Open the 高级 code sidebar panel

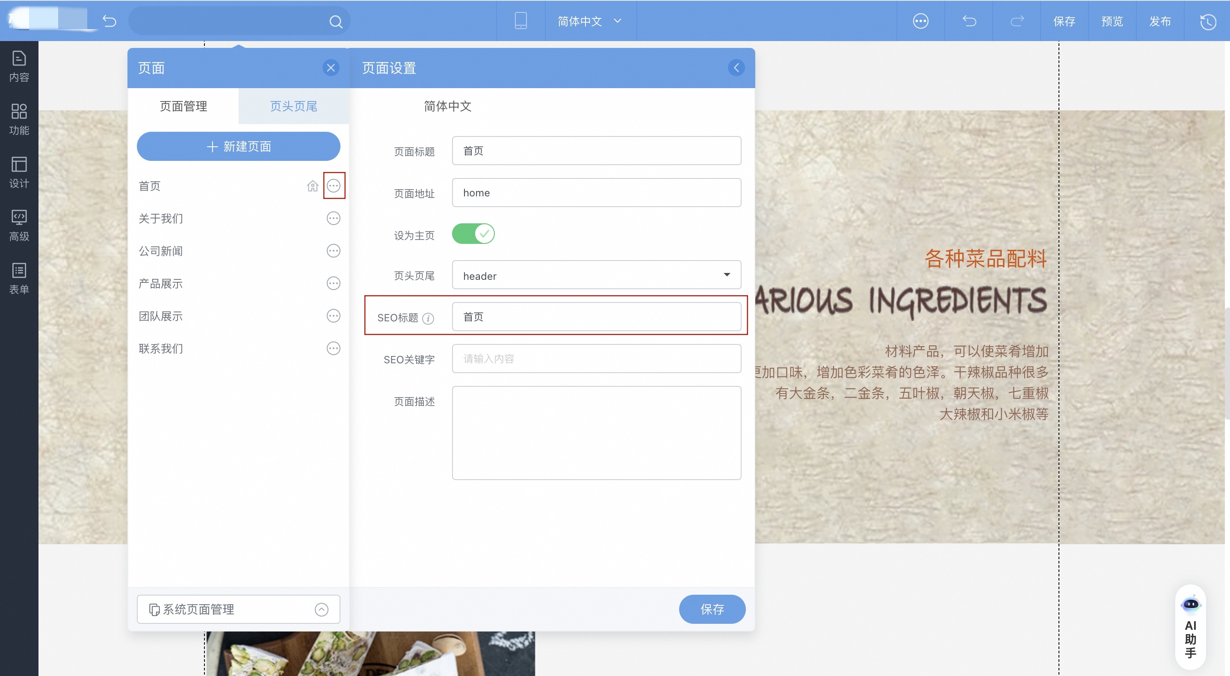tap(19, 225)
